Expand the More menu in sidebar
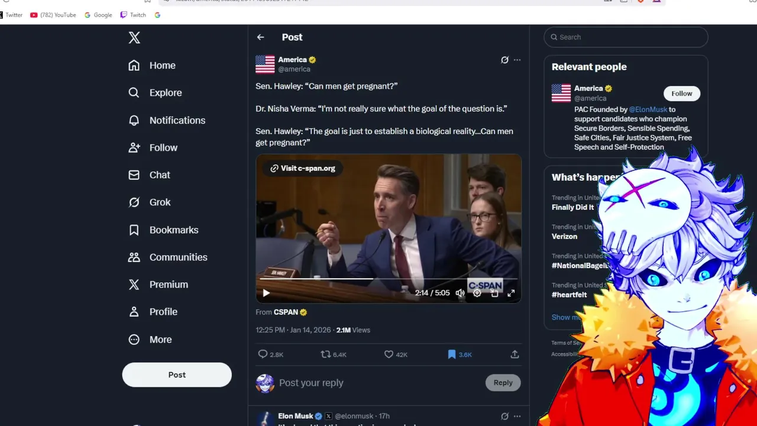This screenshot has height=426, width=757. point(150,339)
